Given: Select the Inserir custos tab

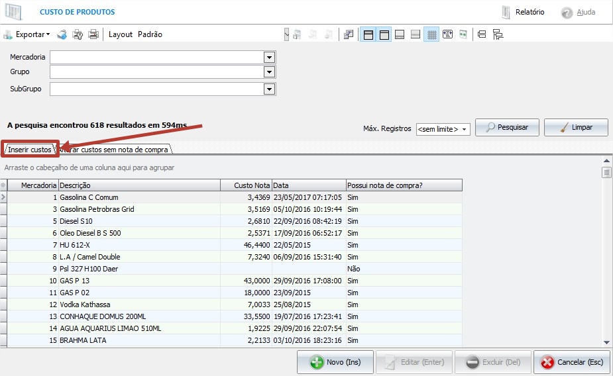Looking at the screenshot, I should point(30,149).
